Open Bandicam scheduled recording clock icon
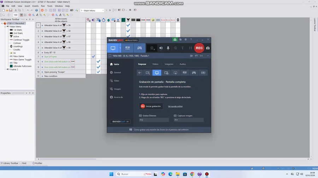This screenshot has width=318, height=178. 185,39
